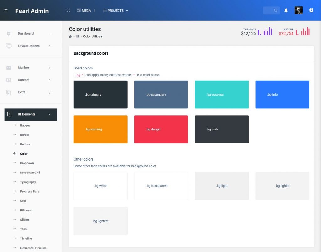The image size is (321, 252).
Task: Expand the Dashboard menu chevron
Action: (x=50, y=34)
